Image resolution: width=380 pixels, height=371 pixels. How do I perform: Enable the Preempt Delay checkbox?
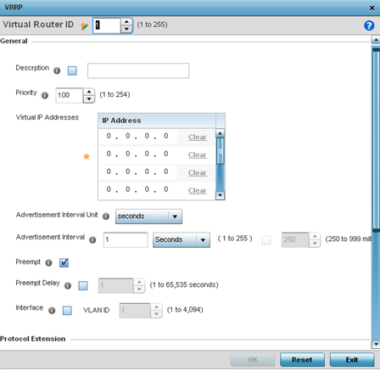pos(83,285)
